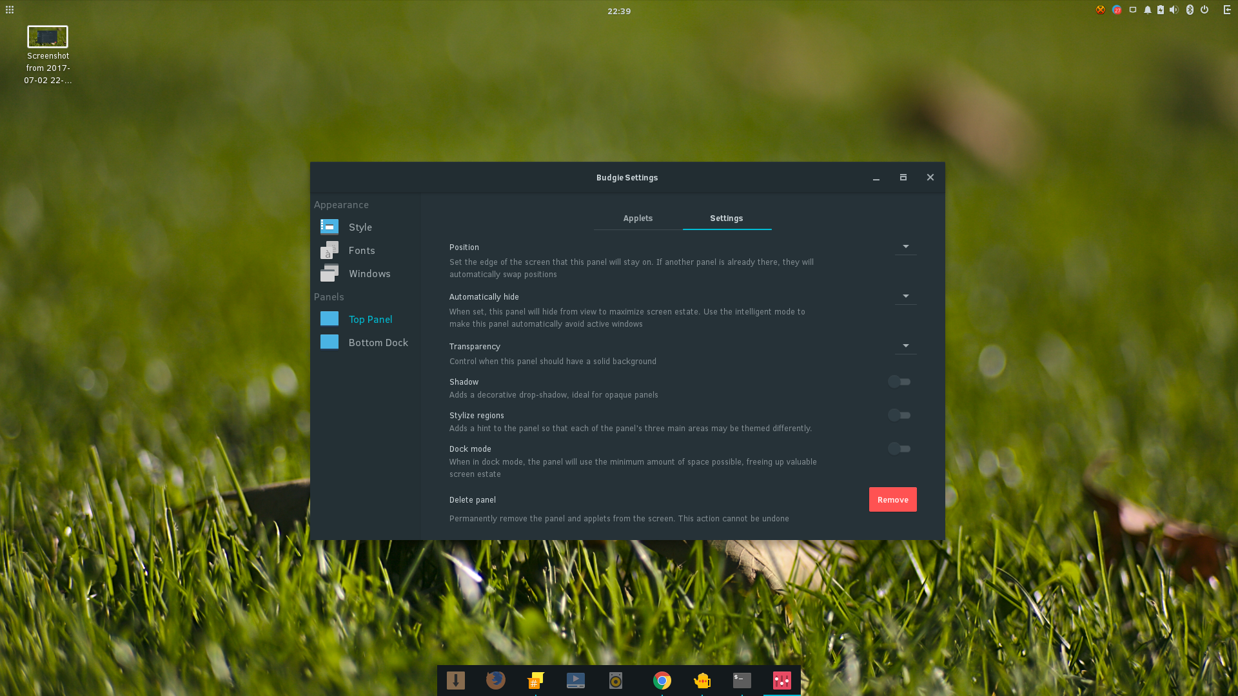
Task: Check the battery charging icon
Action: (1161, 10)
